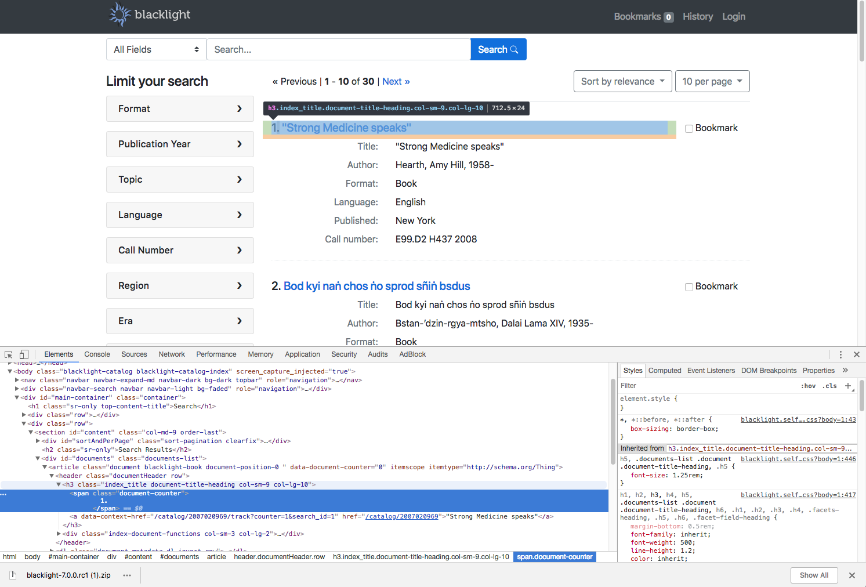The width and height of the screenshot is (866, 587).
Task: Switch to the Memory tab
Action: point(260,354)
